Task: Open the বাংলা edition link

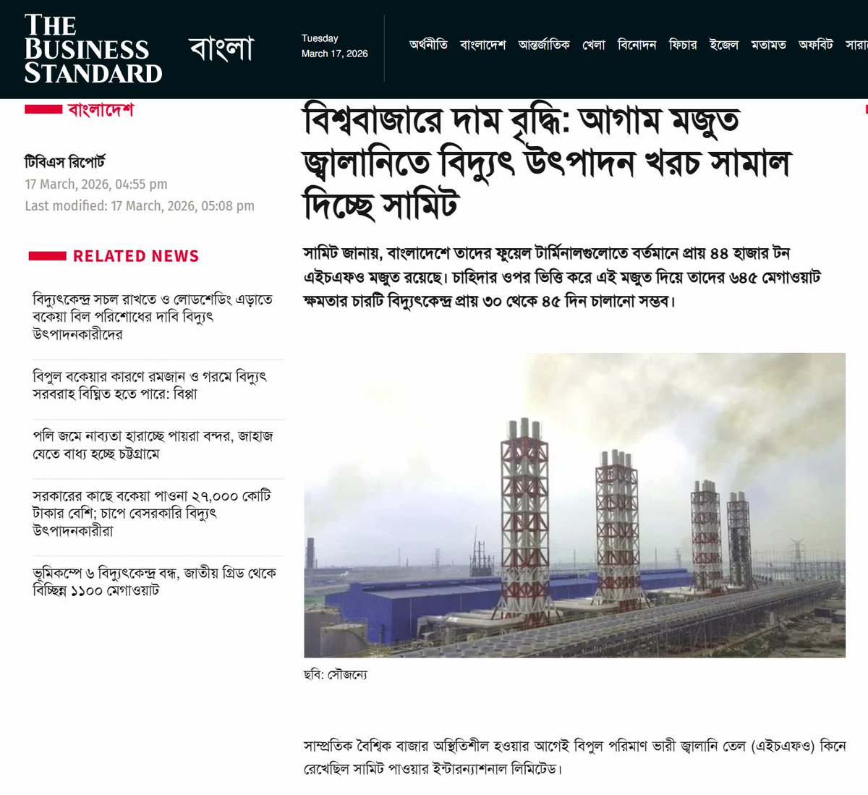Action: pos(221,47)
